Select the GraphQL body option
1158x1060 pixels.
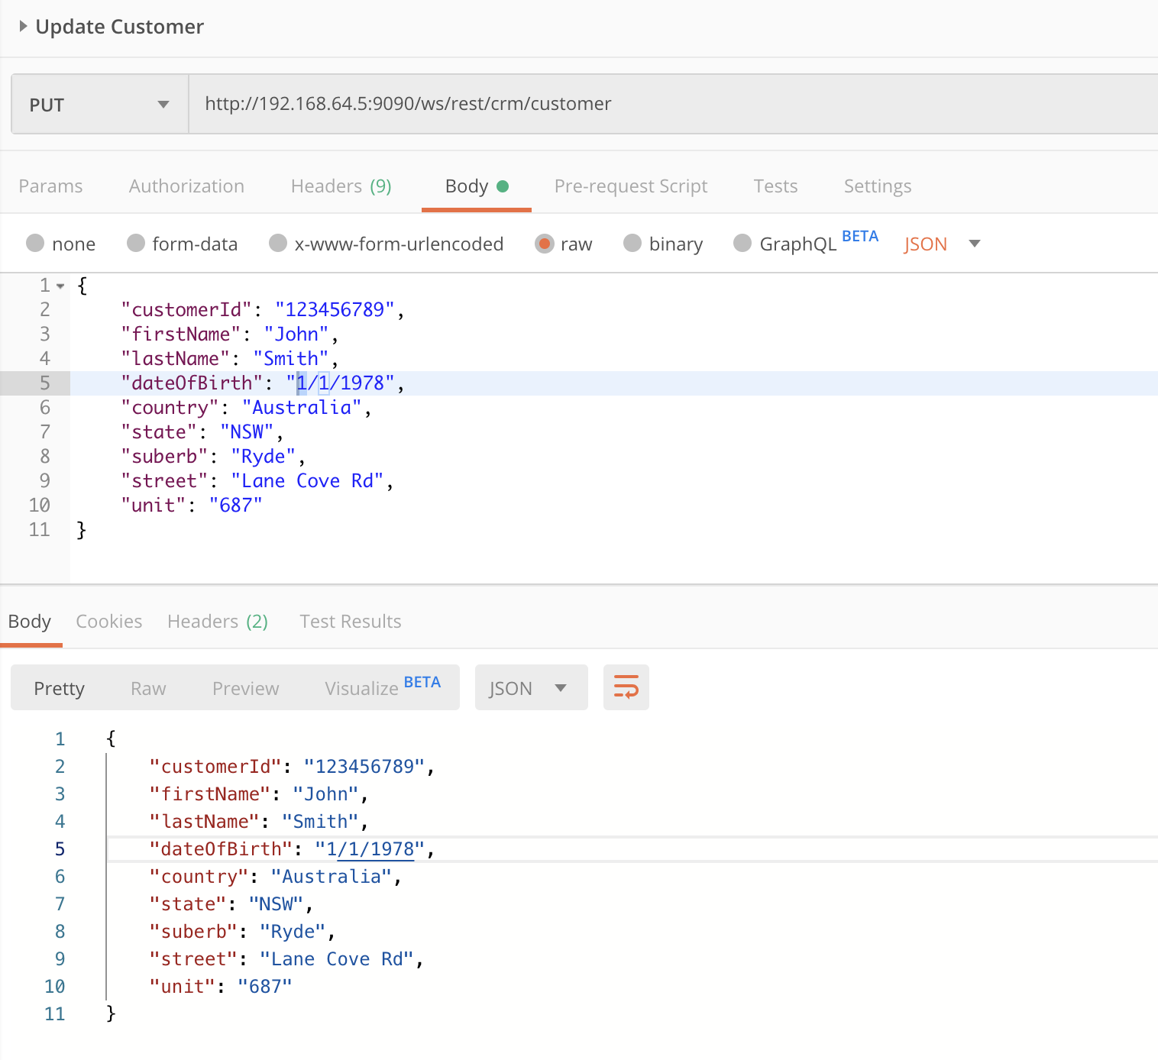(x=742, y=244)
